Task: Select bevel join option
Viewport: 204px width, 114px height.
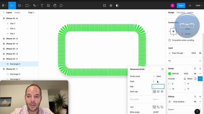Action: tap(158, 107)
